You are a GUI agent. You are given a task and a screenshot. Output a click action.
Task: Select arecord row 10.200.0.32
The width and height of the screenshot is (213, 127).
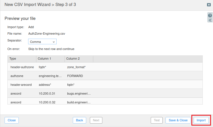pyautogui.click(x=105, y=102)
